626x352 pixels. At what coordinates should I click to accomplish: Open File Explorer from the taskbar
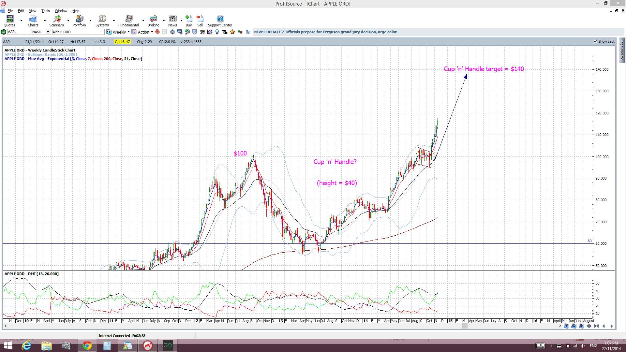click(47, 345)
